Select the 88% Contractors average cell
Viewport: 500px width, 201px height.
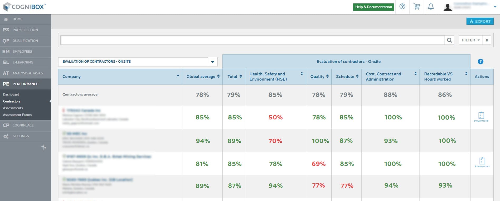(390, 95)
